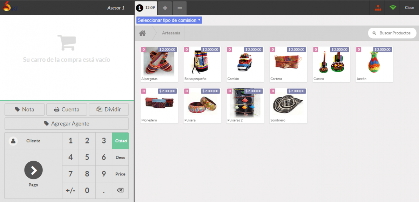This screenshot has width=419, height=202.
Task: Select the Artesania category breadcrumb
Action: coord(171,33)
